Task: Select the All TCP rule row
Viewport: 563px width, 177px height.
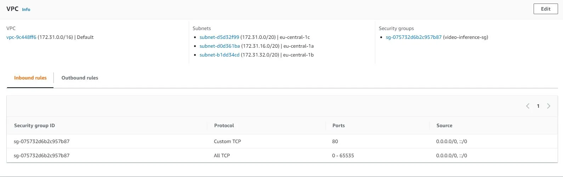Action: pos(222,155)
